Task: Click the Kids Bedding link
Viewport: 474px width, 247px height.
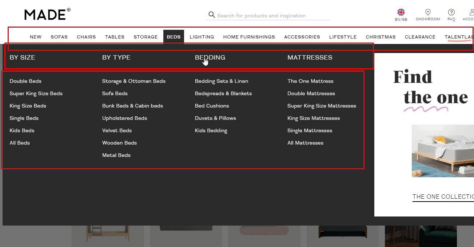Action: (211, 130)
